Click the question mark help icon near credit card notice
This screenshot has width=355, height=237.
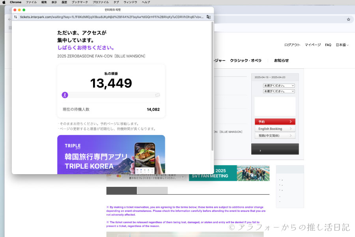point(183,177)
